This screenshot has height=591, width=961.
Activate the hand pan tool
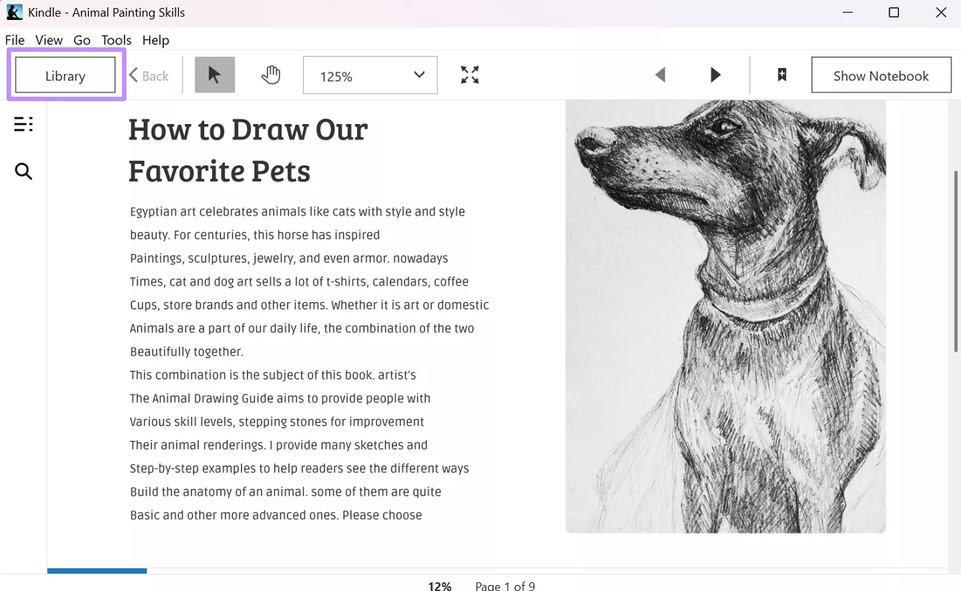271,75
